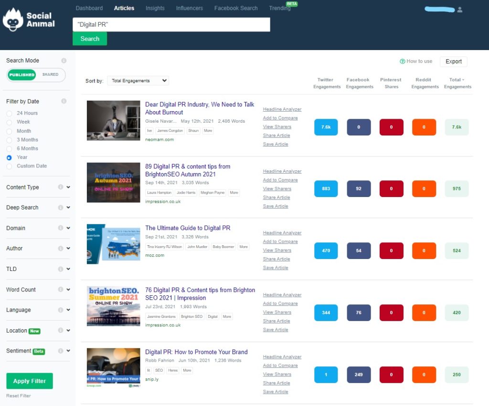Viewport: 489px width, 406px height.
Task: Open the Burnout article thumbnail image
Action: 114,120
